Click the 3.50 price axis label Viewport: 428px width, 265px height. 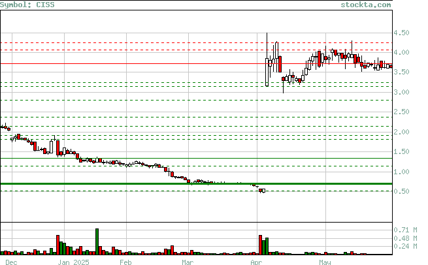tap(401, 72)
